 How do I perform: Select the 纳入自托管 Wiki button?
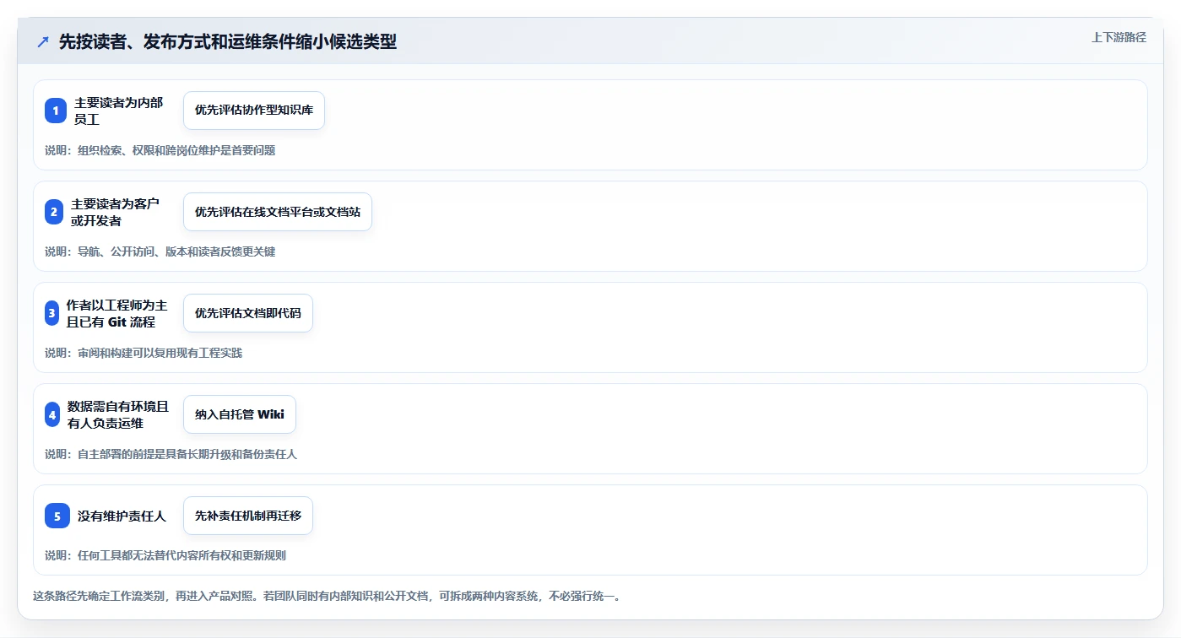tap(240, 414)
